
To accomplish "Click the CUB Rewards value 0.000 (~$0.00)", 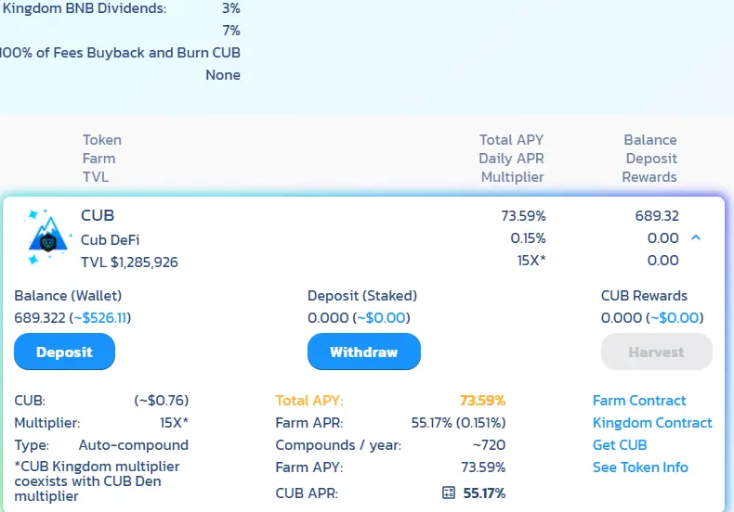I will 652,317.
